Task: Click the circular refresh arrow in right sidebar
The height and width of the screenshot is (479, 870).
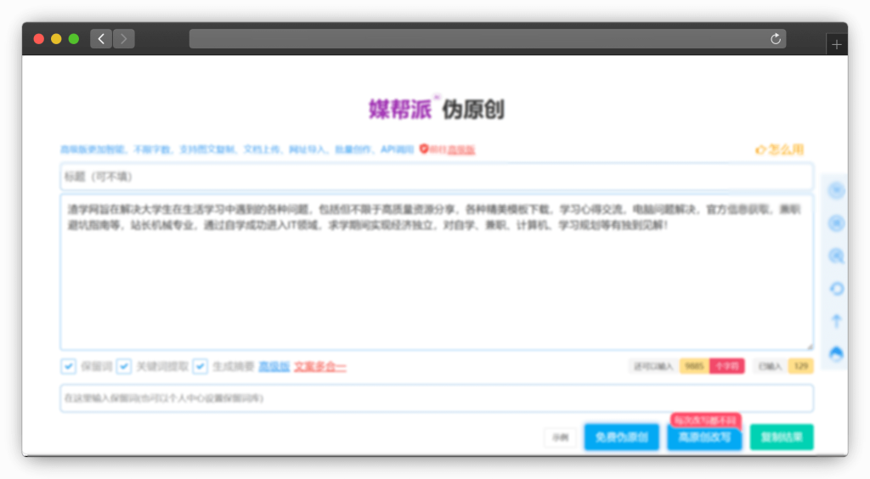Action: coord(836,289)
